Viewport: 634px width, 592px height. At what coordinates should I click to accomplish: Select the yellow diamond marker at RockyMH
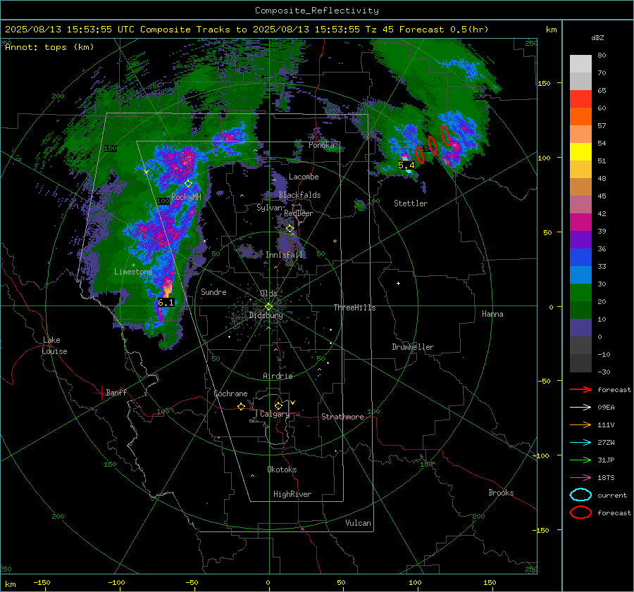click(188, 184)
